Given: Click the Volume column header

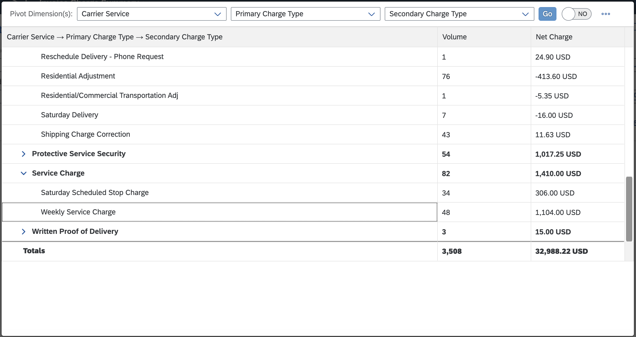Looking at the screenshot, I should 484,37.
